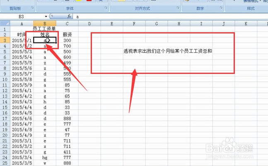The image size is (268, 166).
Task: Select row 5 header
Action: coord(5,52)
